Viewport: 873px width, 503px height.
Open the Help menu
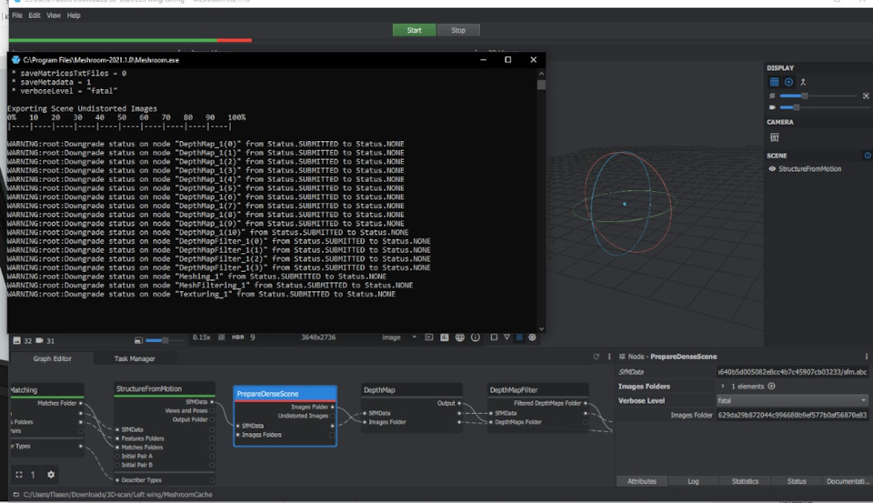[x=74, y=15]
